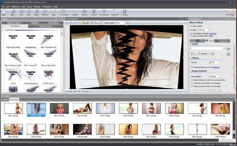
Task: Open the New button dropdown arrow
Action: [8, 13]
